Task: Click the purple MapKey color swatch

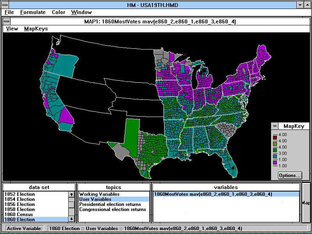Action: pos(275,163)
